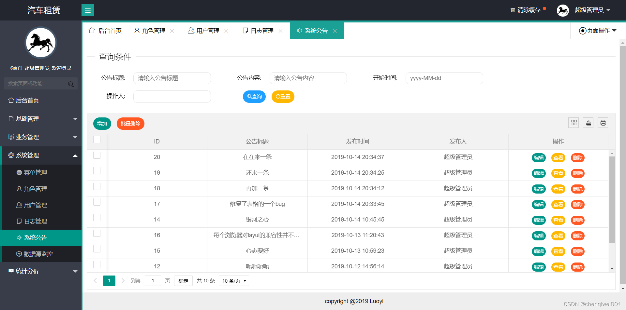This screenshot has height=310, width=626.
Task: Open the column visibility filter icon above the table
Action: (574, 123)
